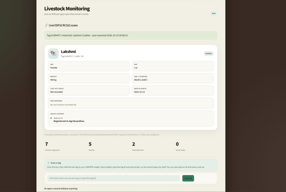Click the 5 Healthy stat
The height and width of the screenshot is (192, 286).
[92, 146]
